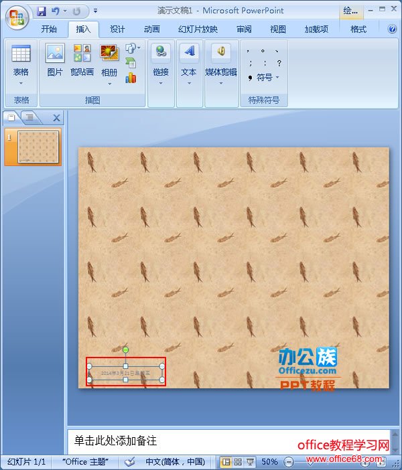Insert a picture with 图片 icon

tap(54, 60)
